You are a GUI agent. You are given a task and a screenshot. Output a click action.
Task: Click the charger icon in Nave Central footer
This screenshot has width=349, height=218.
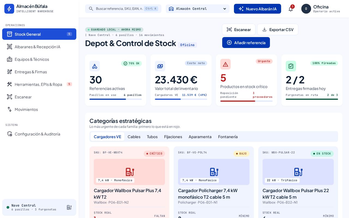(69, 207)
